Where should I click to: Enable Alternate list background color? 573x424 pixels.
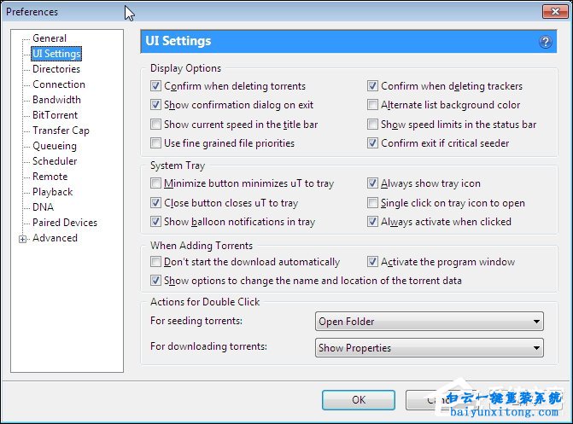[x=373, y=105]
